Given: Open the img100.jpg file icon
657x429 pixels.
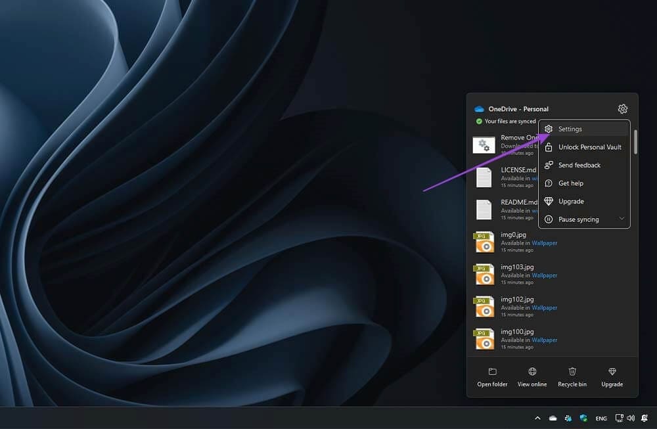Looking at the screenshot, I should click(484, 339).
